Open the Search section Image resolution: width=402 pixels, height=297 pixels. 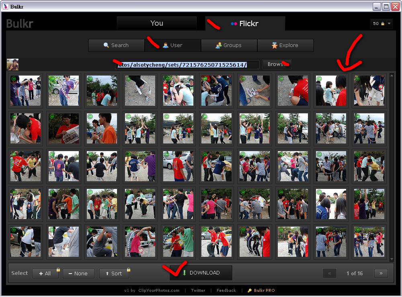pos(117,45)
